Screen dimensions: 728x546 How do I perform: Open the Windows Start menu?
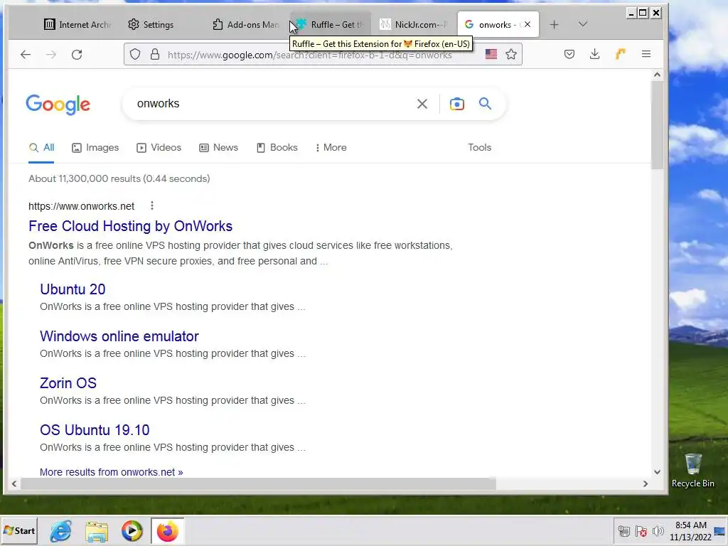coord(19,530)
